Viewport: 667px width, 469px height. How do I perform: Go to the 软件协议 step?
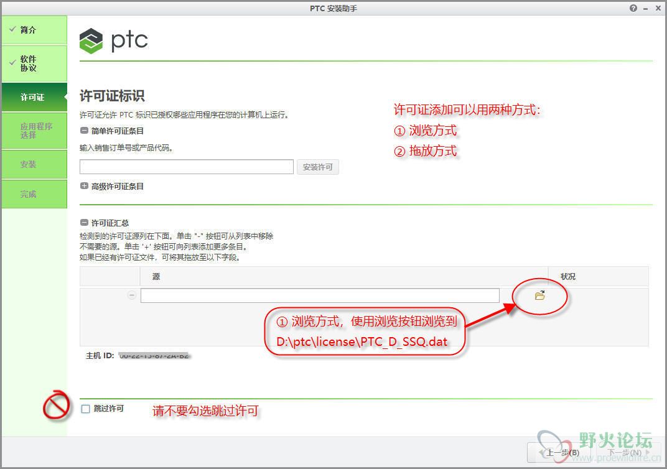pos(34,63)
